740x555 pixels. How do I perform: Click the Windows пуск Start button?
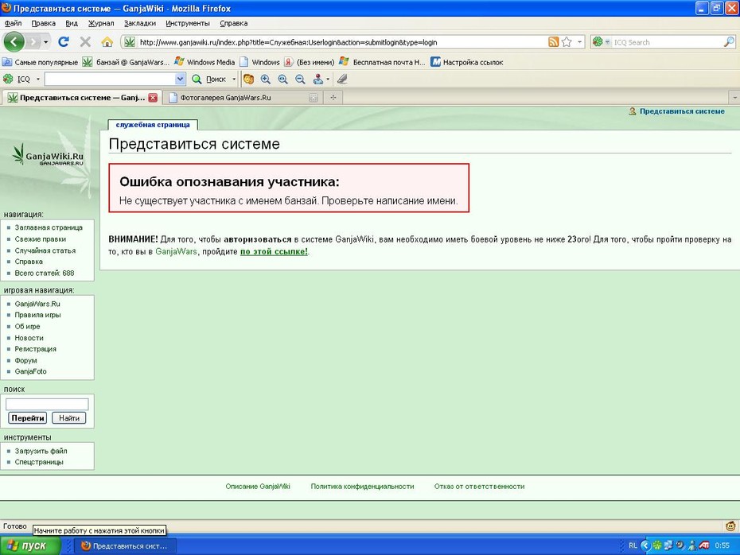click(30, 545)
